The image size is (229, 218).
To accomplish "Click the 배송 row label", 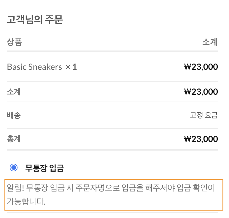I will coord(14,115).
